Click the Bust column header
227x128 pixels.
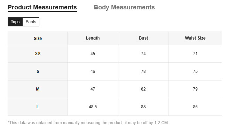(x=143, y=38)
